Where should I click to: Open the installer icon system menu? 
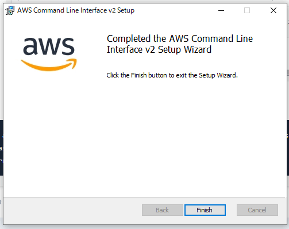pos(10,10)
